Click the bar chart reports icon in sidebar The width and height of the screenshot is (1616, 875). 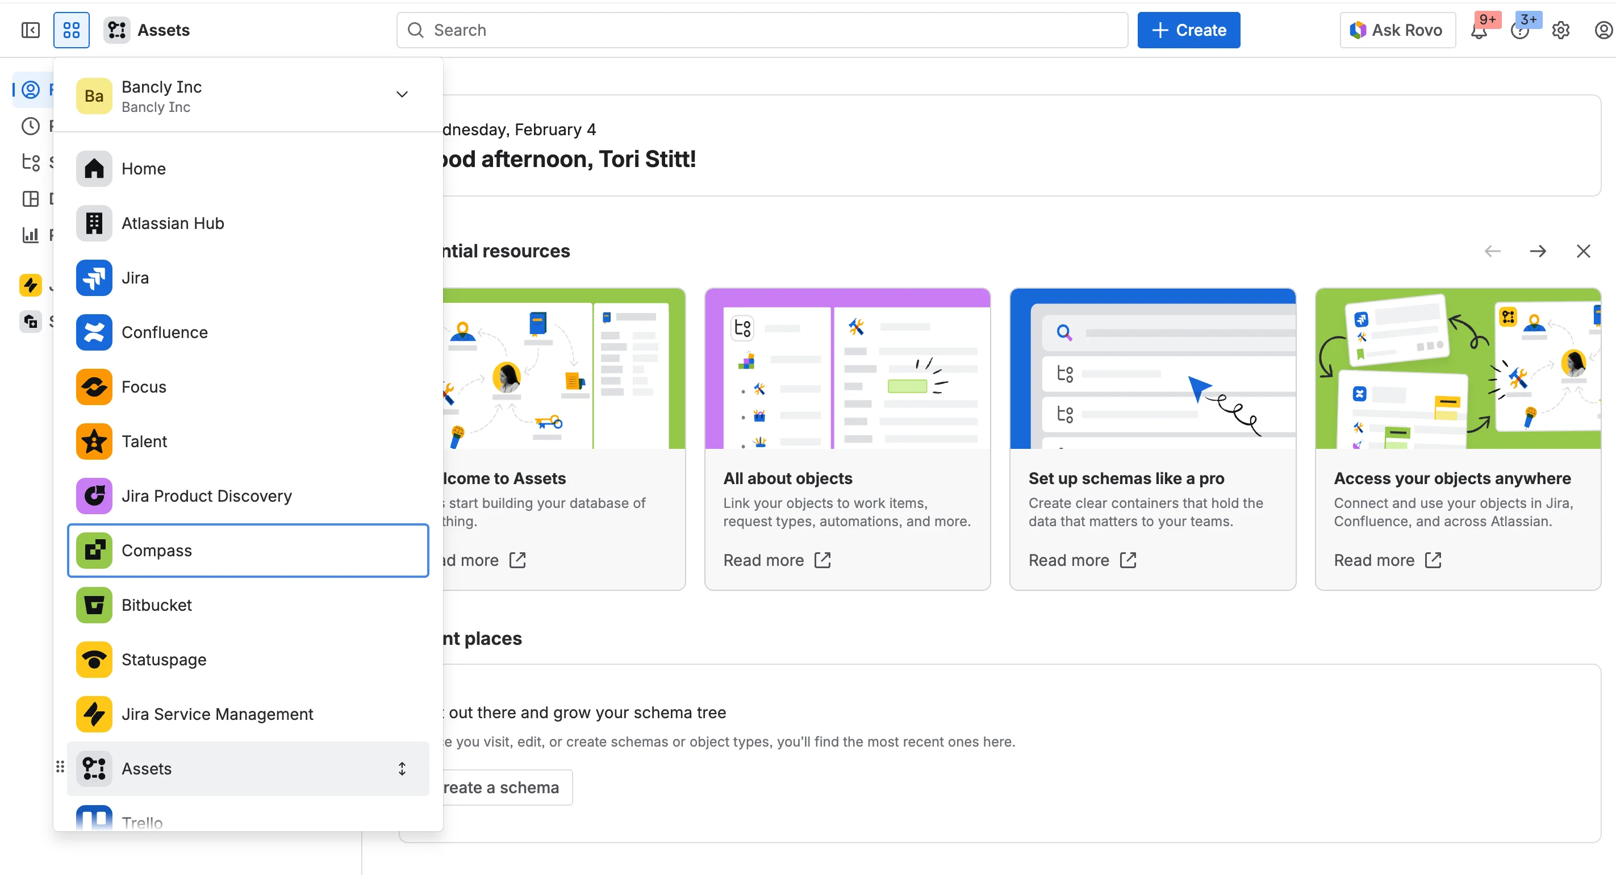(x=30, y=235)
